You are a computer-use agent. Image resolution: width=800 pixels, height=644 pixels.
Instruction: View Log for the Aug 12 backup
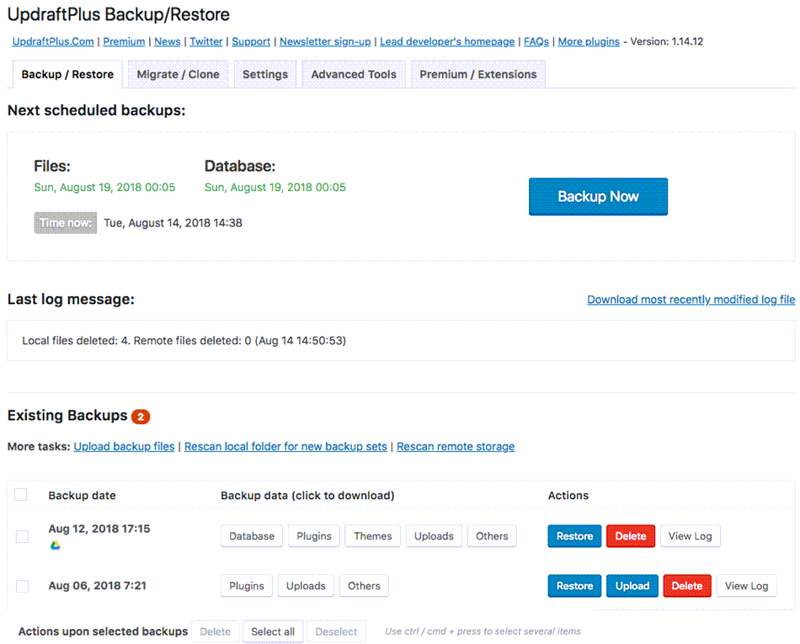pos(691,536)
